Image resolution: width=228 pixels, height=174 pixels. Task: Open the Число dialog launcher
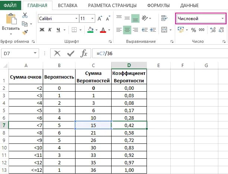click(224, 42)
